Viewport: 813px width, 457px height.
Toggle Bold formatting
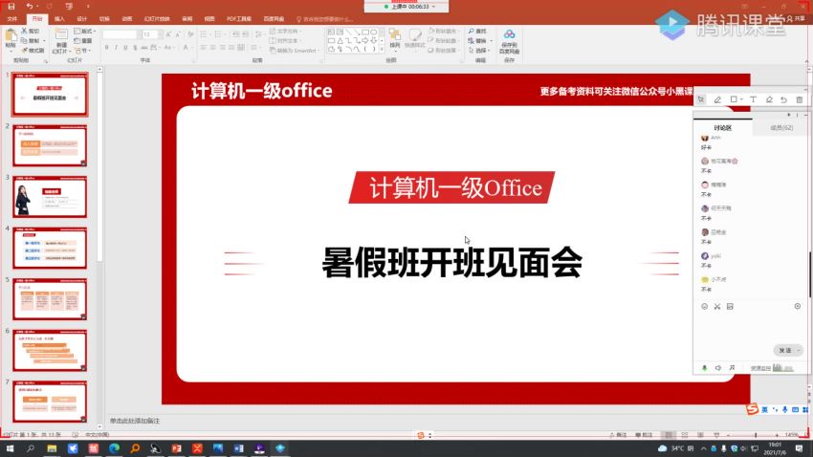107,48
